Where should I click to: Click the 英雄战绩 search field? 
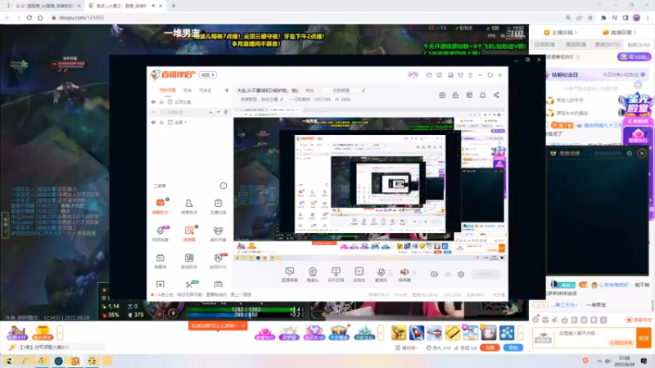pos(612,153)
